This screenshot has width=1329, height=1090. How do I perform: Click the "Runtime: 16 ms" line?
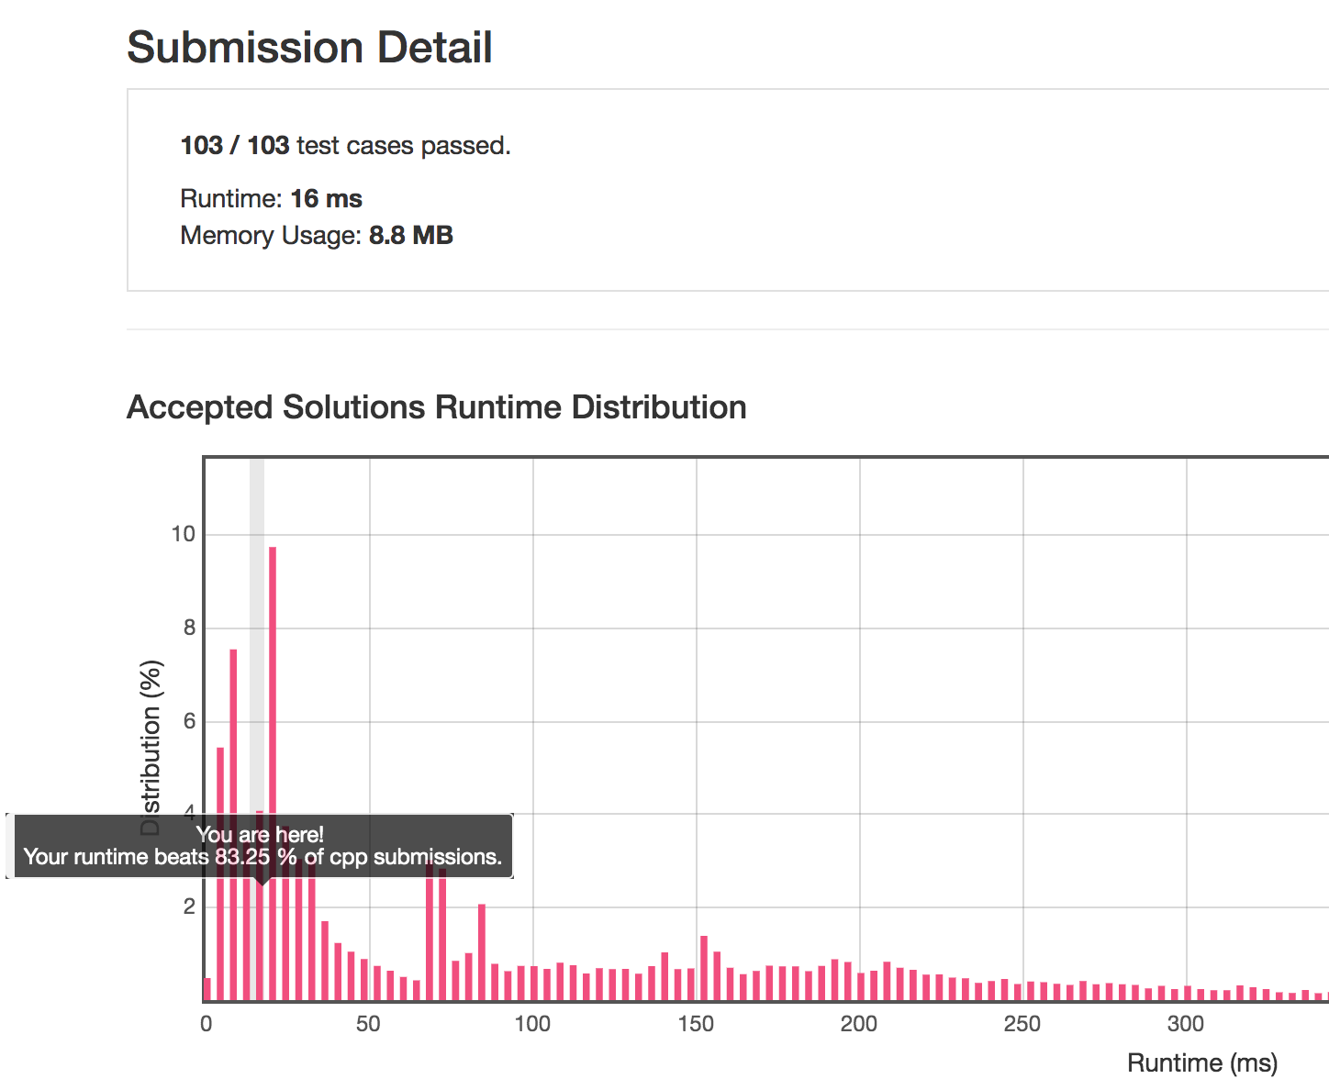coord(271,199)
